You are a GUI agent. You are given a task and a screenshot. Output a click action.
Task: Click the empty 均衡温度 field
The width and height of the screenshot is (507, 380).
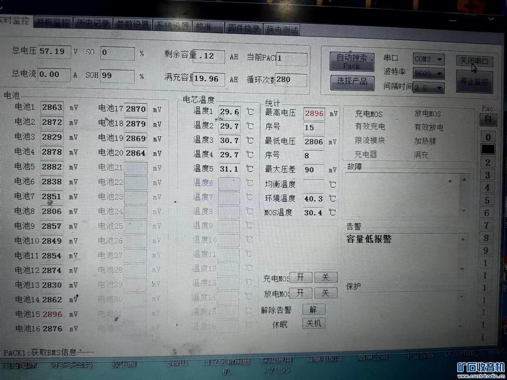click(x=314, y=184)
